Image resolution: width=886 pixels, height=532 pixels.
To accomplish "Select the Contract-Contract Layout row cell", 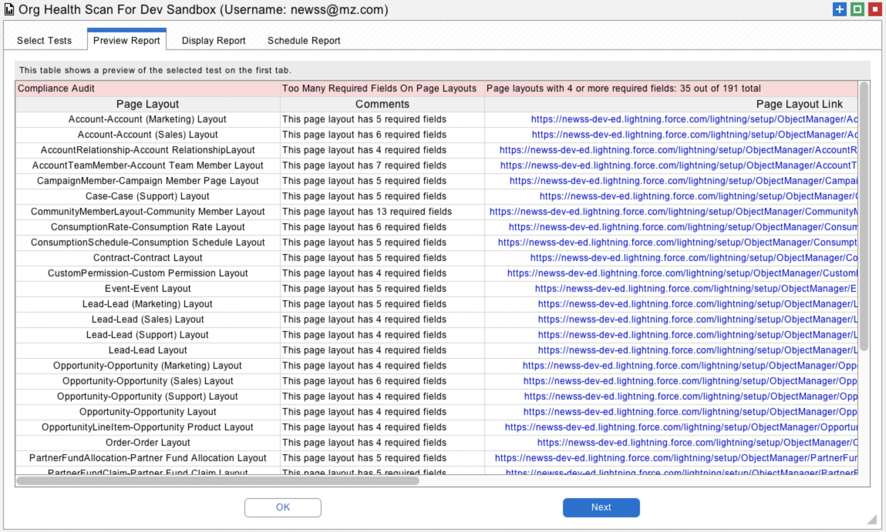I will point(148,258).
